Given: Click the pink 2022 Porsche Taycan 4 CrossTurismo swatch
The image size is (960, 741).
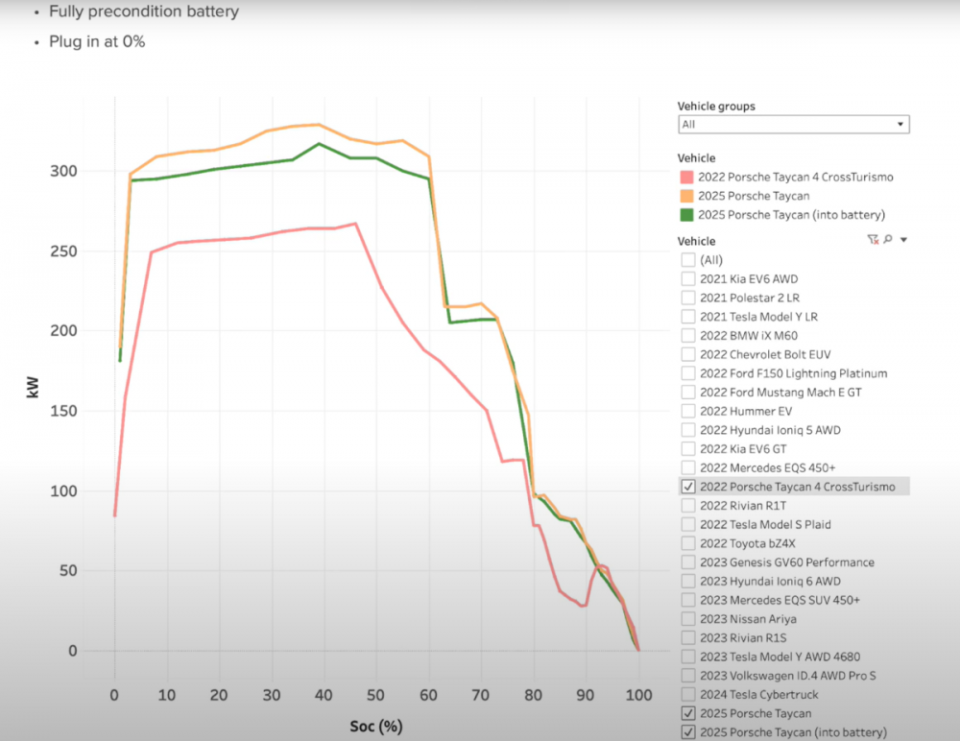Looking at the screenshot, I should tap(687, 177).
